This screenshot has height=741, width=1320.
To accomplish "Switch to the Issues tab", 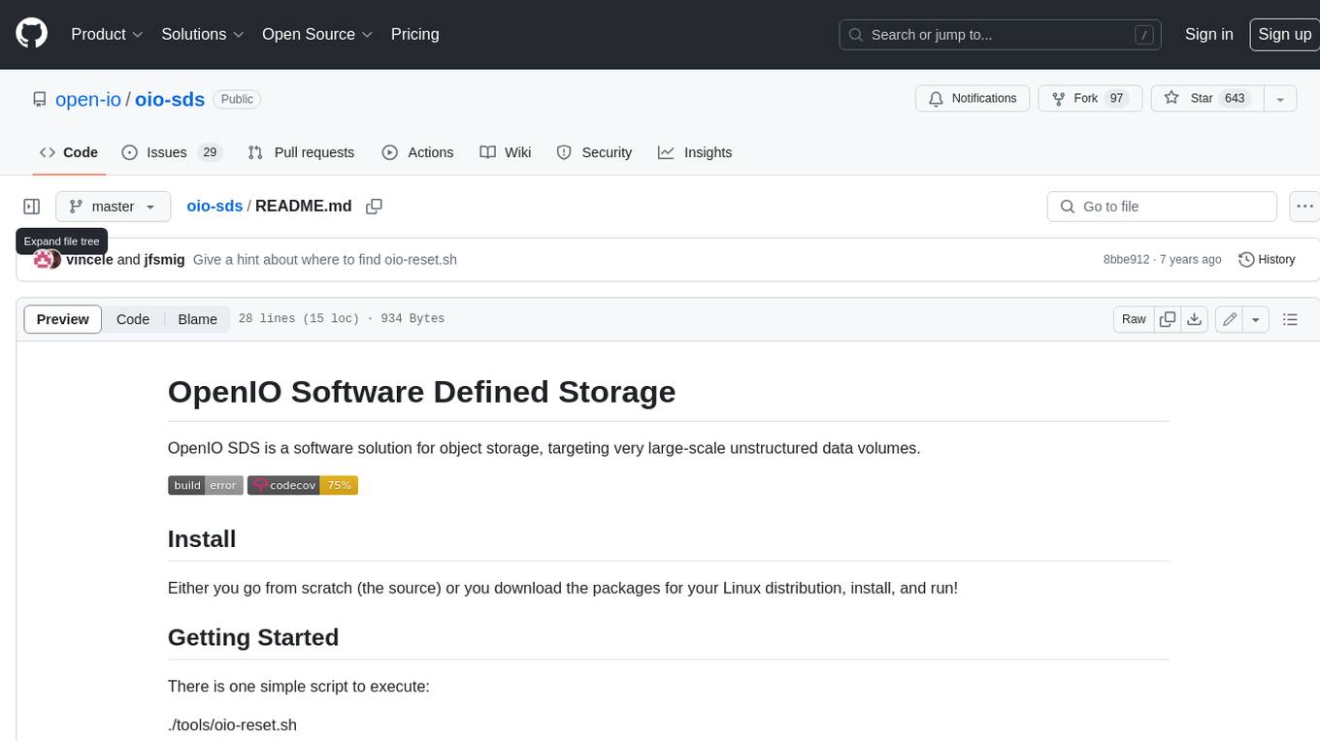I will [172, 152].
